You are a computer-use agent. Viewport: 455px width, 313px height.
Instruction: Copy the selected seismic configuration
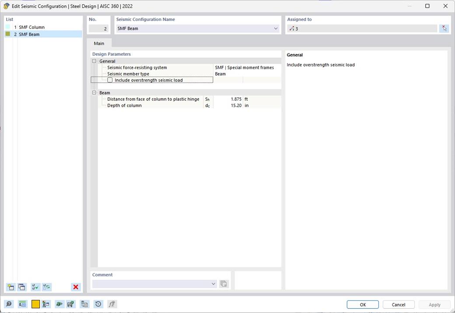click(21, 287)
